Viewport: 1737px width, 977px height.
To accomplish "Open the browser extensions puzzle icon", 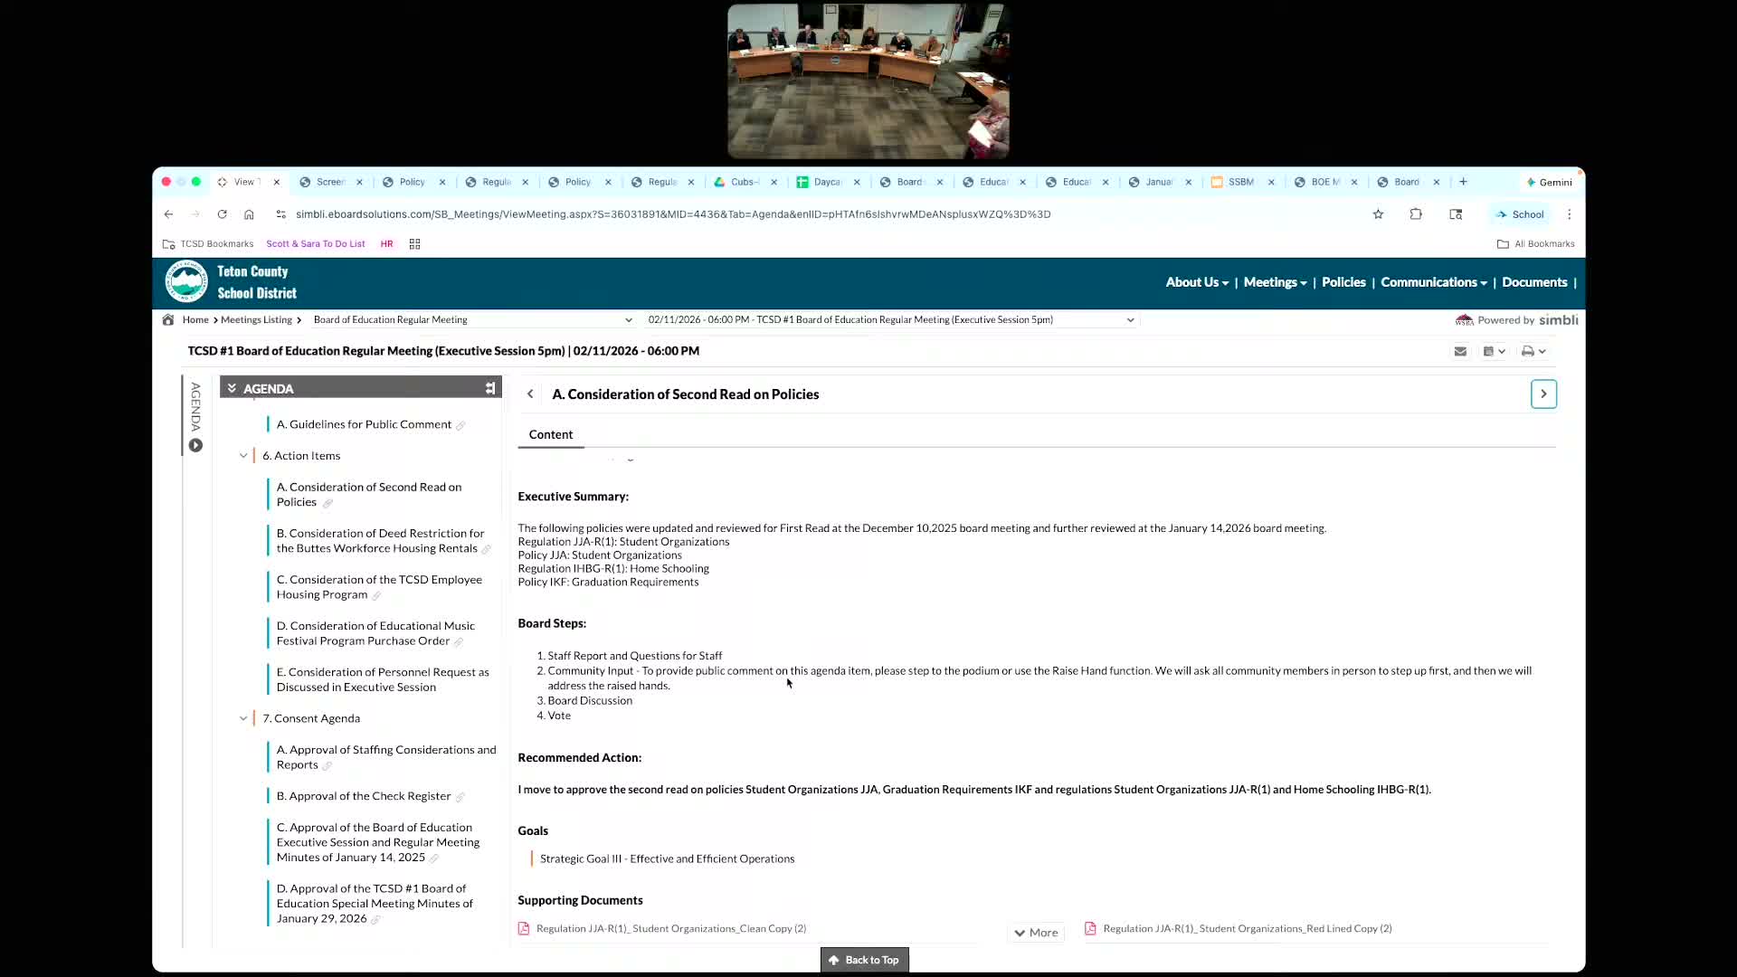I will pos(1416,214).
